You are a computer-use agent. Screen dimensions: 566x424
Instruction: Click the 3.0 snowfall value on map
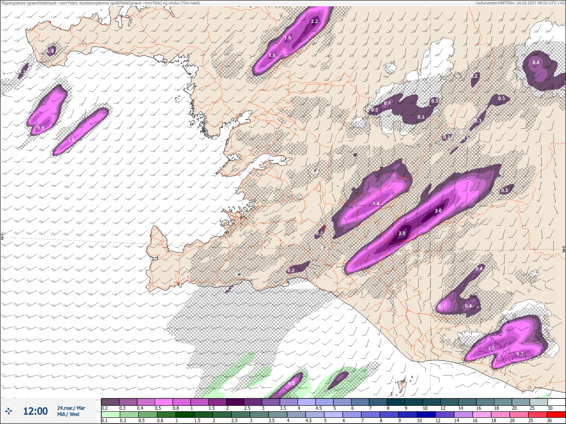pyautogui.click(x=438, y=211)
